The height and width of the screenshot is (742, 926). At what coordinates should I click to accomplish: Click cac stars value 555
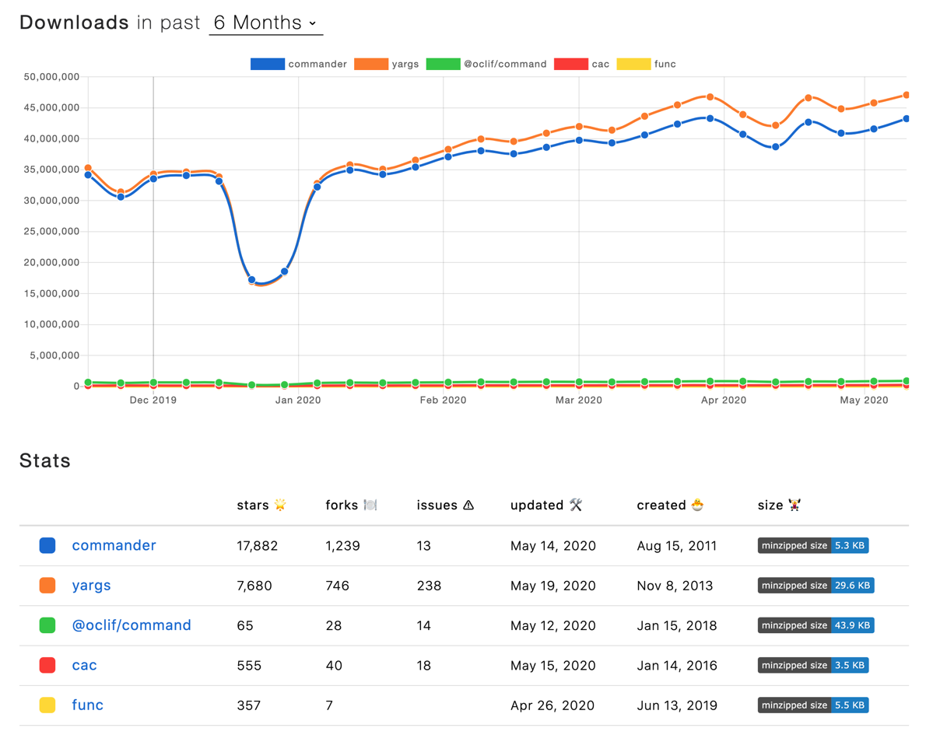(249, 666)
